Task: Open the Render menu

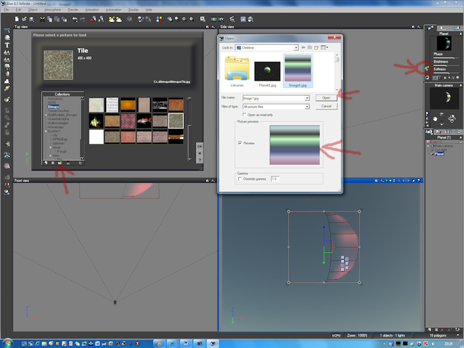Action: pos(72,10)
